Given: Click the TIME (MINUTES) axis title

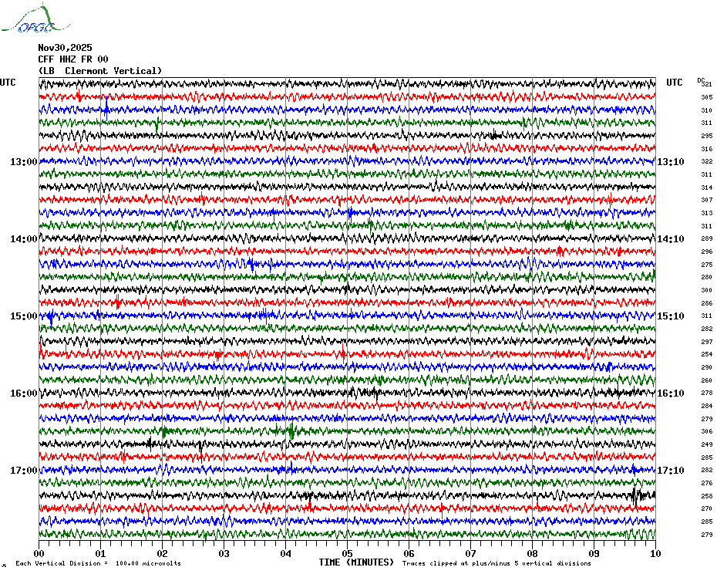Looking at the screenshot, I should pos(356,562).
